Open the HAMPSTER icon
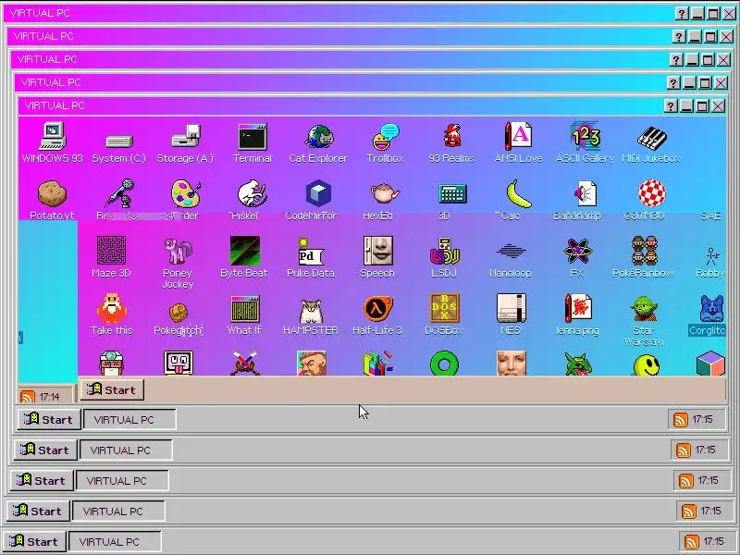The width and height of the screenshot is (740, 555). tap(311, 310)
